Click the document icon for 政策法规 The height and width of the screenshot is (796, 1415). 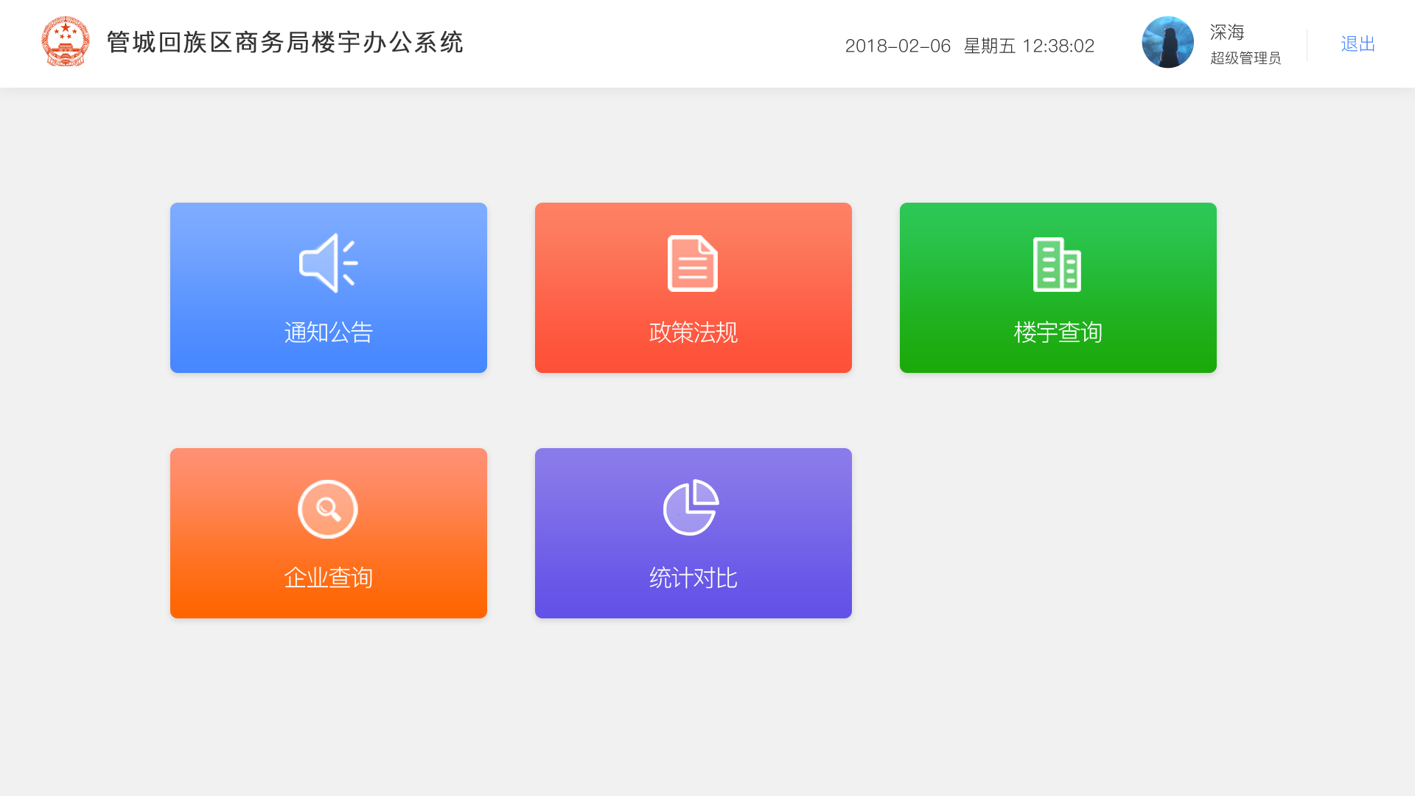[693, 263]
